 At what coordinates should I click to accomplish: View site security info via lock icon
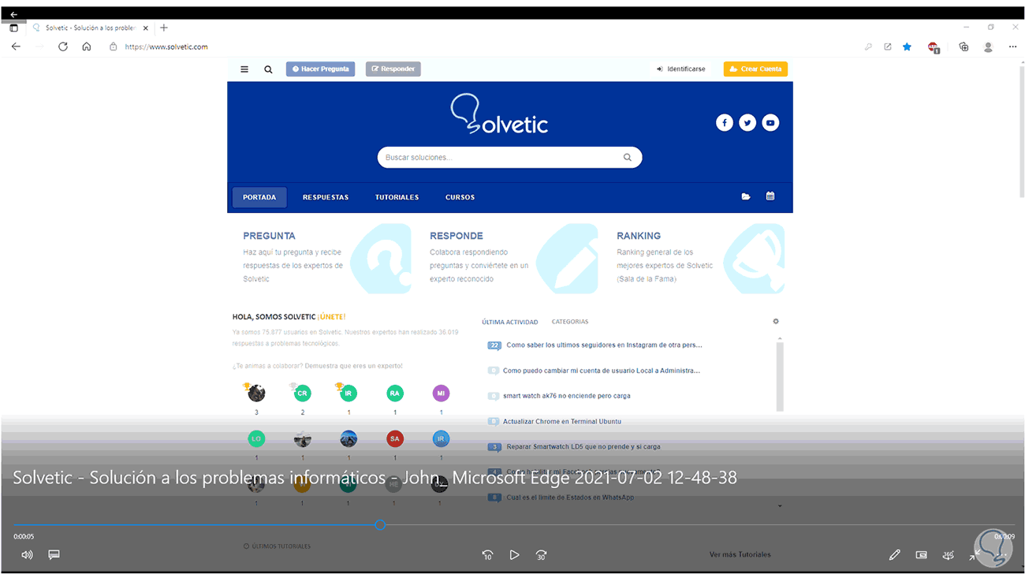113,47
